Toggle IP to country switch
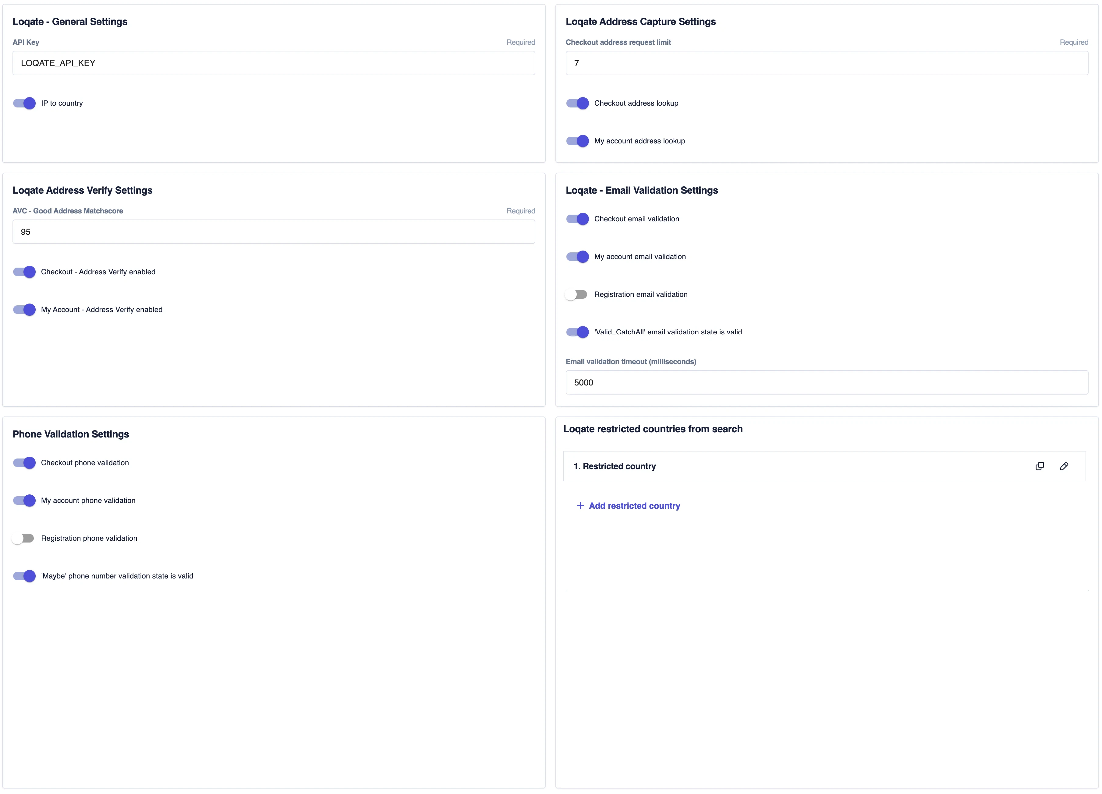Image resolution: width=1102 pixels, height=794 pixels. 24,103
